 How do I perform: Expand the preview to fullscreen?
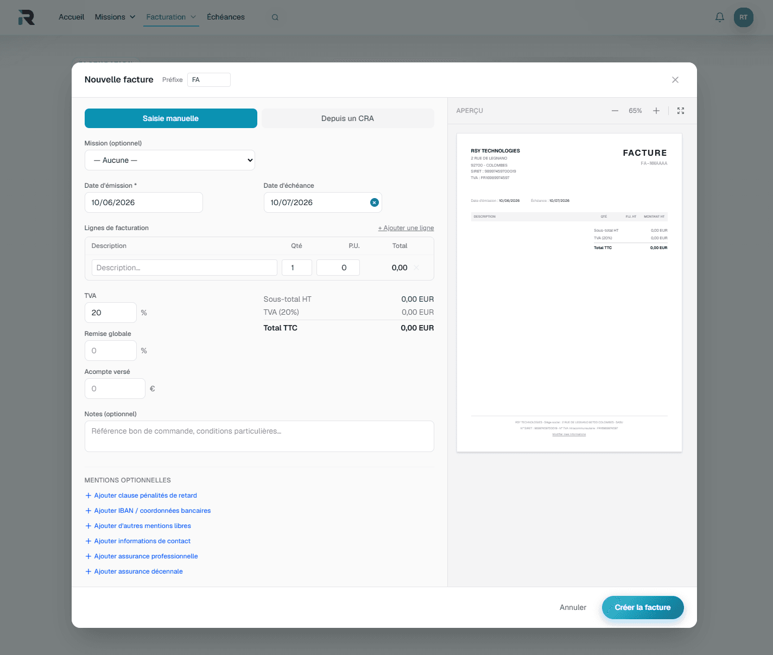681,111
